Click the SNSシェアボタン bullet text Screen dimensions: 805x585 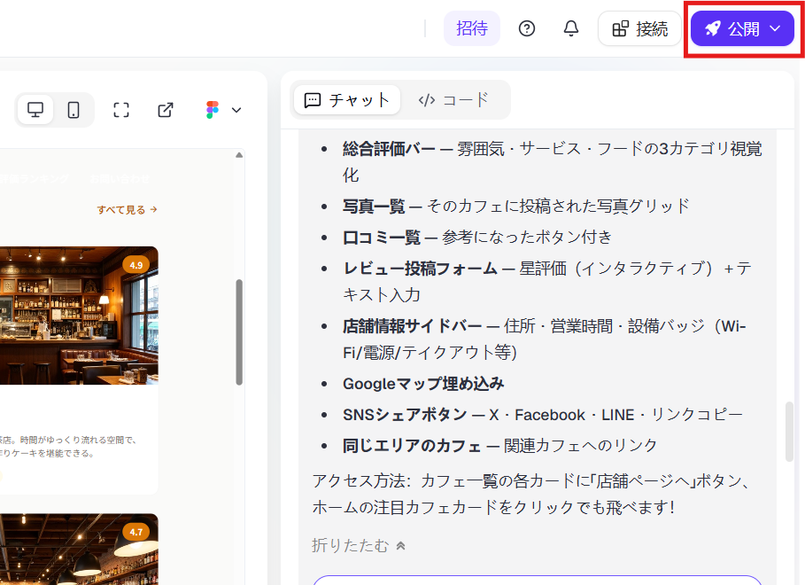[x=542, y=414]
